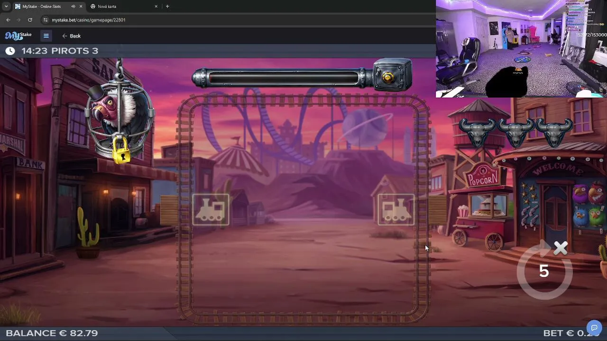Click the MyStake logo
Screen dimensions: 607x341
pos(18,36)
